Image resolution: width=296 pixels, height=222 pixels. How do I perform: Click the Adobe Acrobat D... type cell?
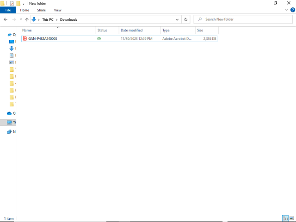pos(177,39)
